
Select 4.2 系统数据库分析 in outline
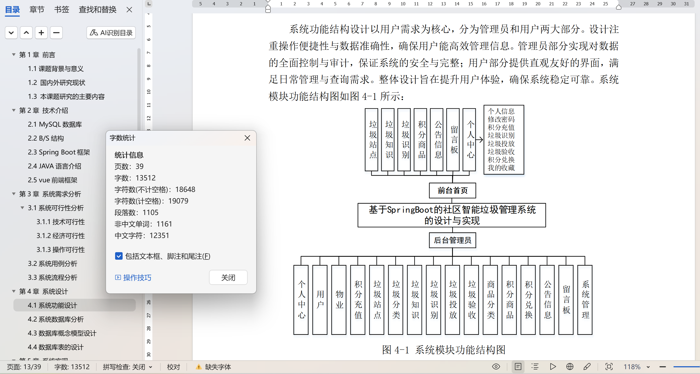pos(56,319)
